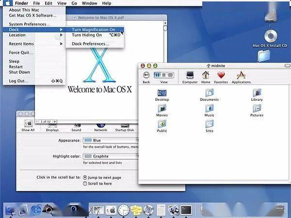Select the Music folder icon

pos(210,109)
